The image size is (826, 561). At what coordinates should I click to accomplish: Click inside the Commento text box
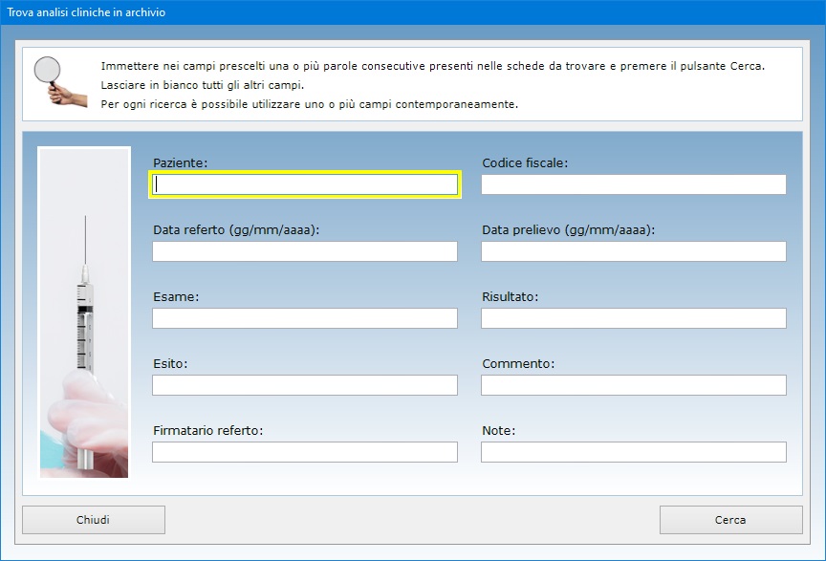coord(633,385)
